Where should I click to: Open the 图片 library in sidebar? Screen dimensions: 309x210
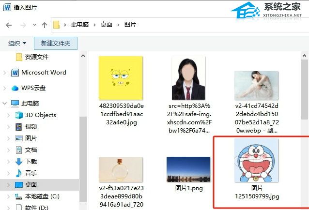31,138
